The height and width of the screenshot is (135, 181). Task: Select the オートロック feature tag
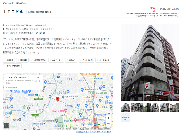click(103, 60)
